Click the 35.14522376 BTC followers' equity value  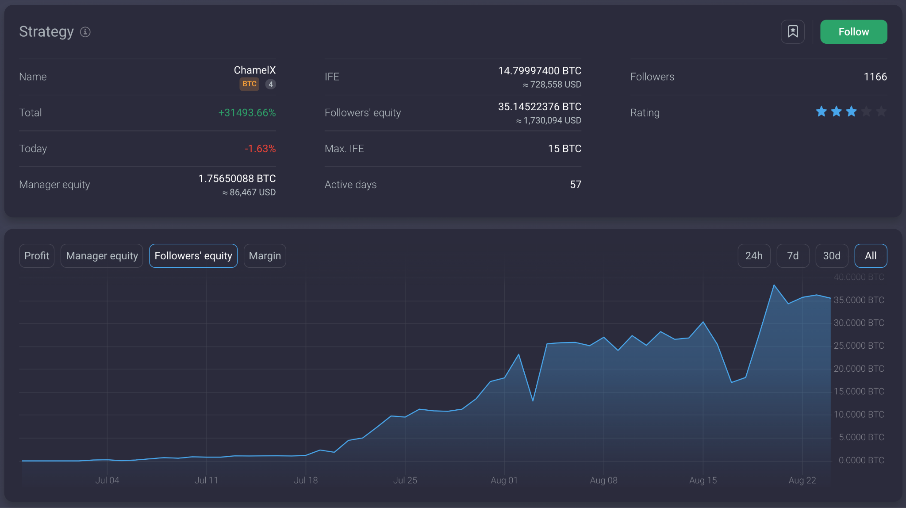tap(540, 107)
